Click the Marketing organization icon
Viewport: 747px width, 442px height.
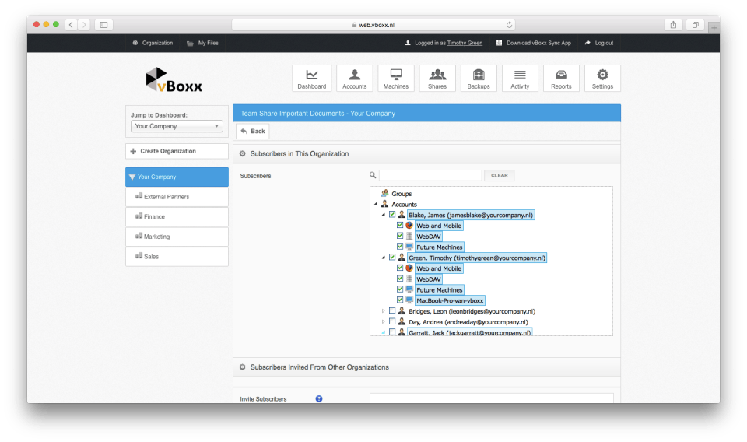[139, 237]
